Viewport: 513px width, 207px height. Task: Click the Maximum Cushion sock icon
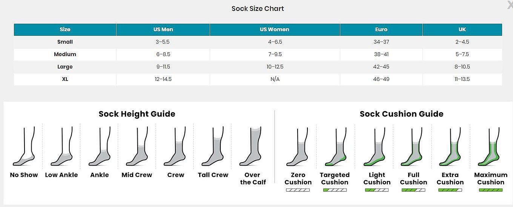pos(489,147)
